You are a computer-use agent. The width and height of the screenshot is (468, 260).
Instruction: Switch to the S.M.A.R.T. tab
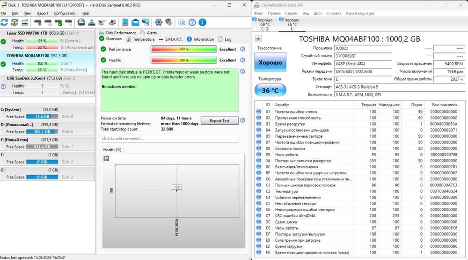[x=170, y=39]
